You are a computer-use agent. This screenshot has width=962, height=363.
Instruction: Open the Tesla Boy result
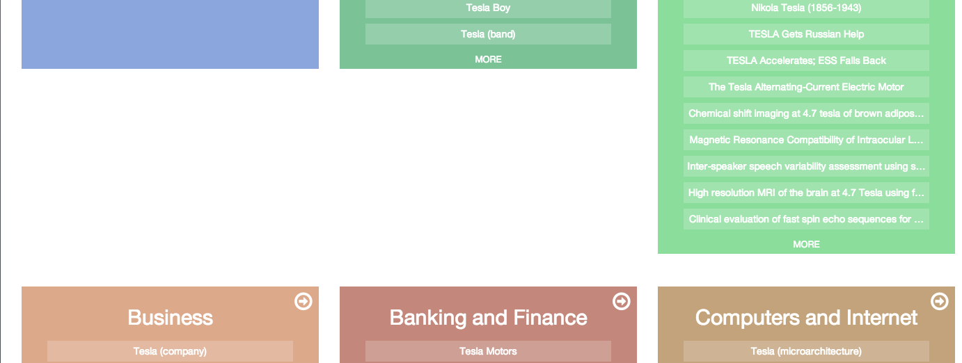click(488, 8)
